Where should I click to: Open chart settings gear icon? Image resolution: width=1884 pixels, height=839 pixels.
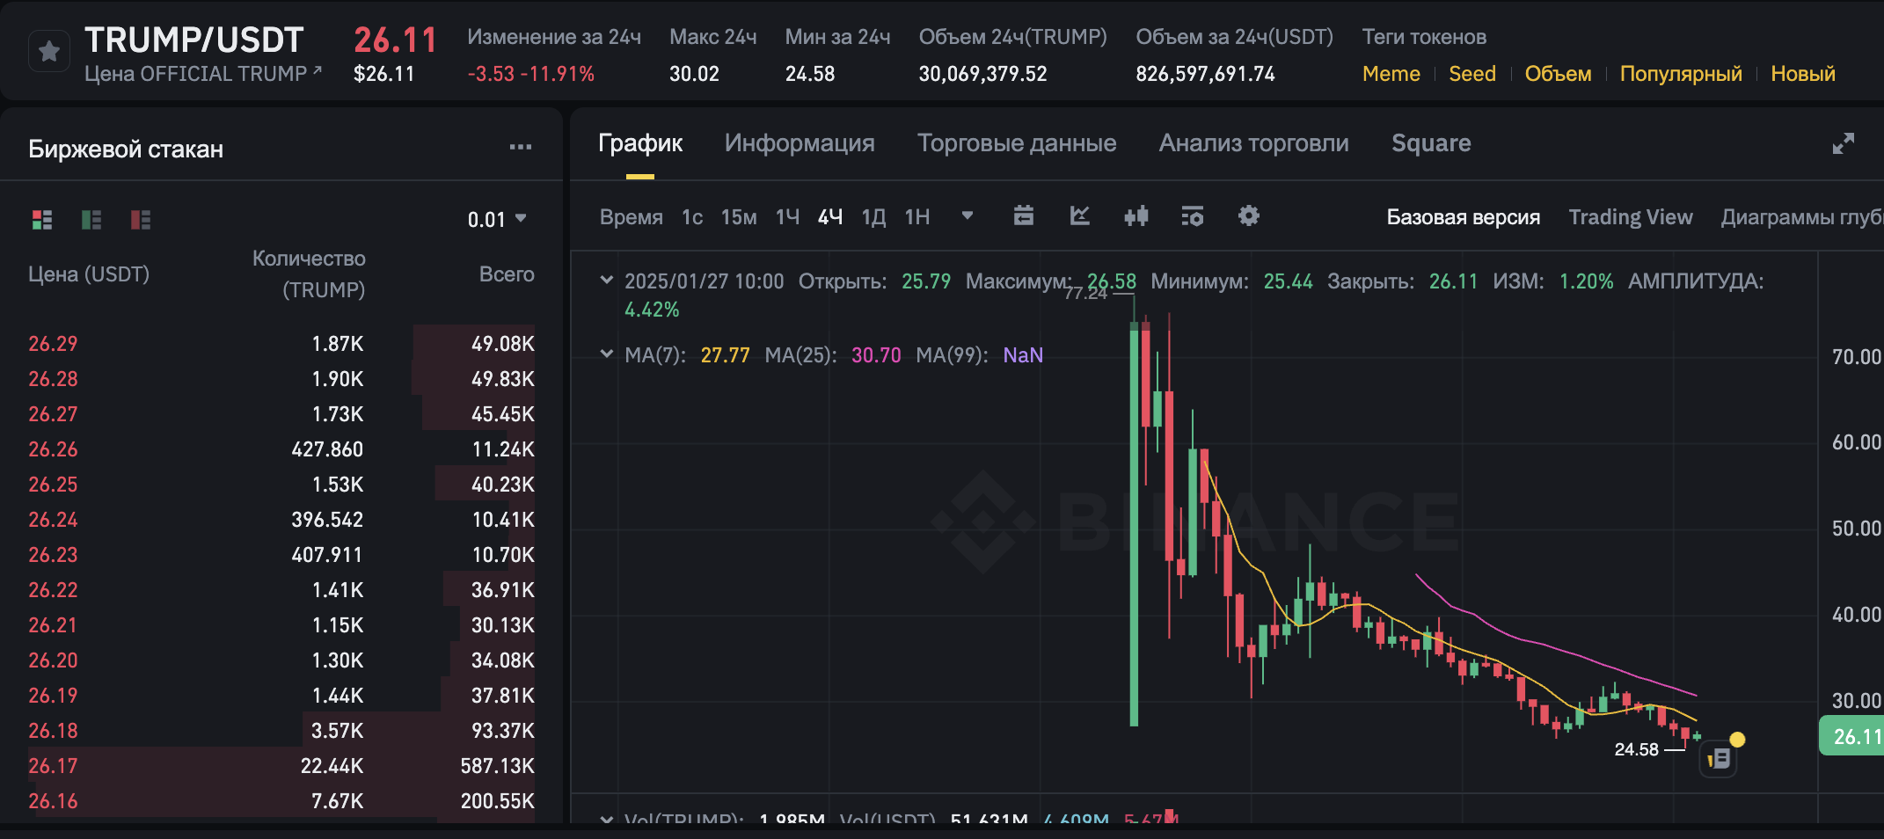tap(1248, 215)
